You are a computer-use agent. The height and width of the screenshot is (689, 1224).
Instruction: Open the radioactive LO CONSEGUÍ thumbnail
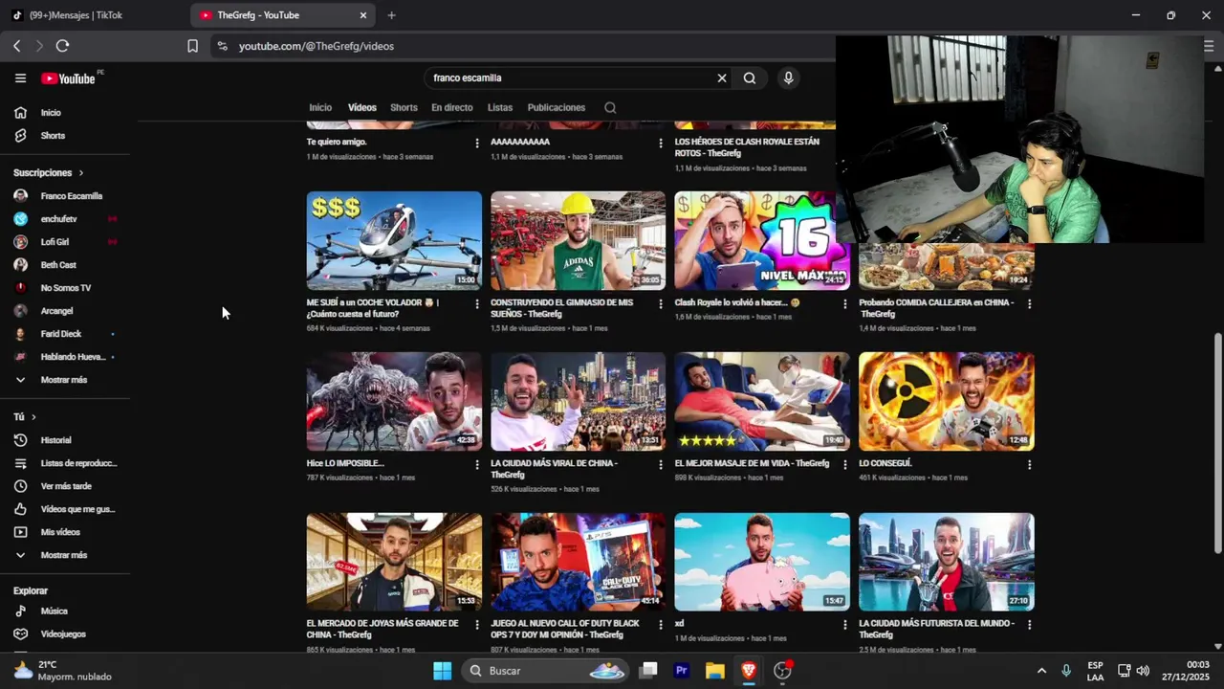click(947, 401)
